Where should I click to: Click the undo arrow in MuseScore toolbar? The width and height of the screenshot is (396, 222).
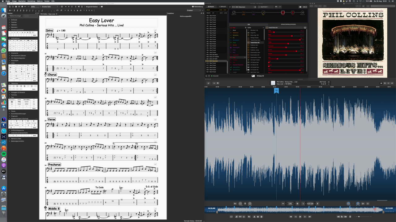pos(25,6)
